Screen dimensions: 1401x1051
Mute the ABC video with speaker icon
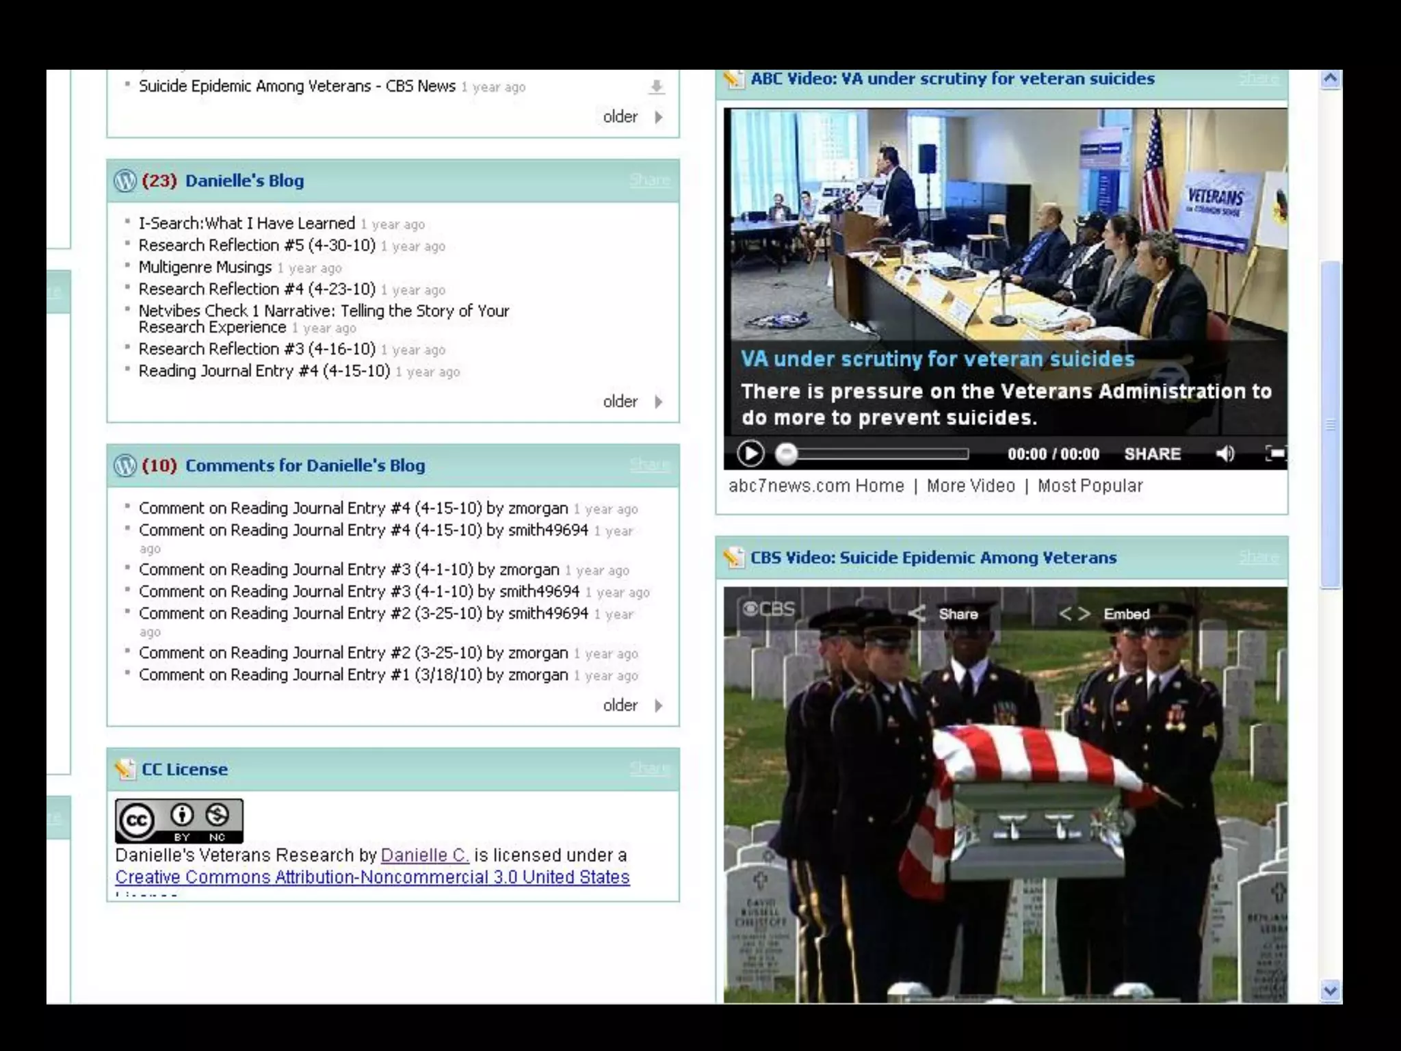[x=1225, y=454]
